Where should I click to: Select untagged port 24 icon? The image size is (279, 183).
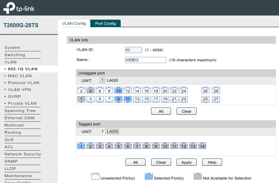(183, 90)
